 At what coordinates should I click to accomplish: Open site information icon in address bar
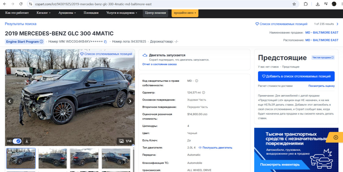pyautogui.click(x=31, y=4)
